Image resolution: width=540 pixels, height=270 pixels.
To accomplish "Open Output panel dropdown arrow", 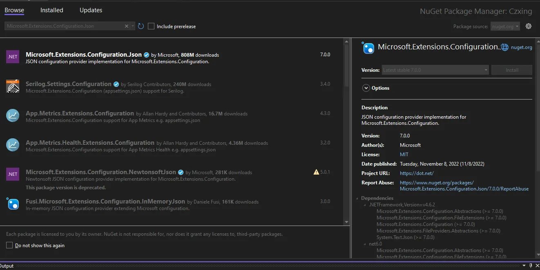I will point(525,266).
